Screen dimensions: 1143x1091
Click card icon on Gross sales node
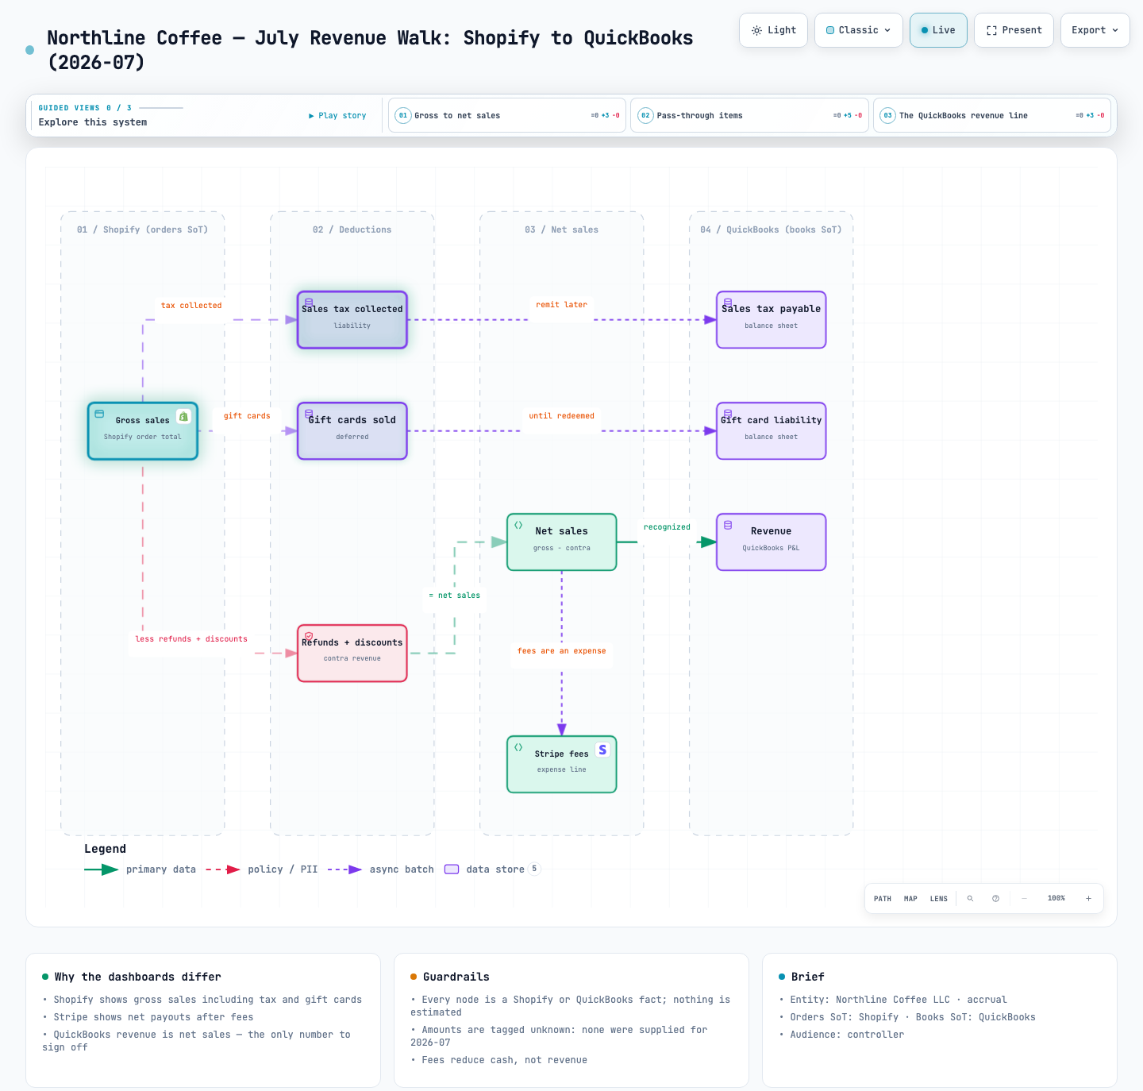[99, 414]
